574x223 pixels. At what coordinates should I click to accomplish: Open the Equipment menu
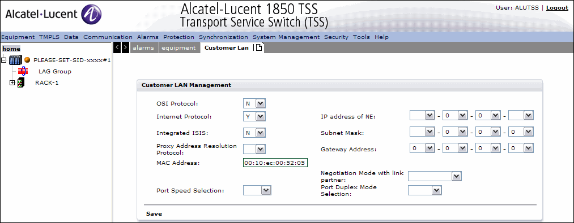pos(18,37)
